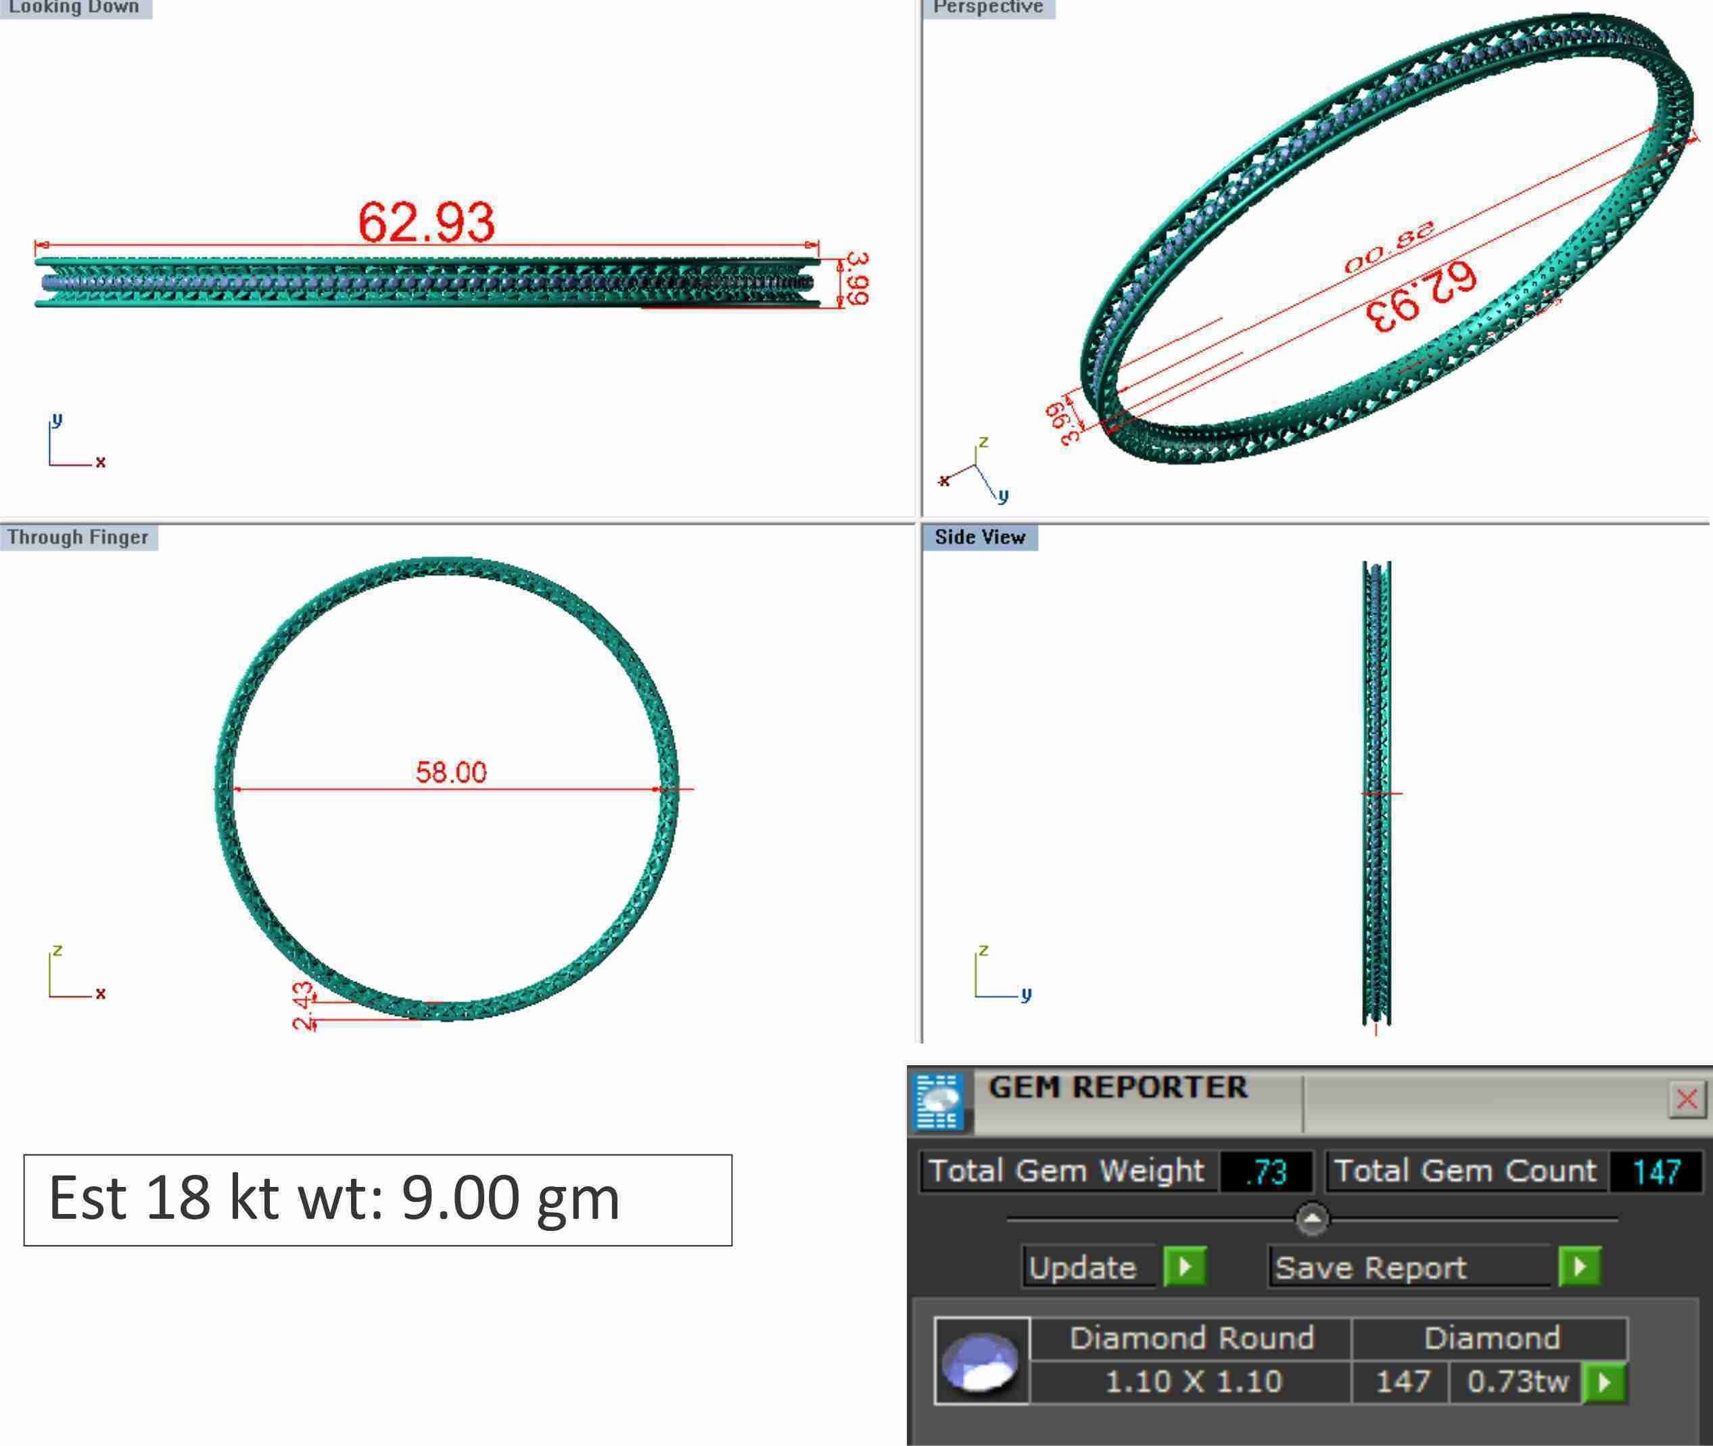
Task: Select the round diamond gem thumbnail
Action: (x=981, y=1361)
